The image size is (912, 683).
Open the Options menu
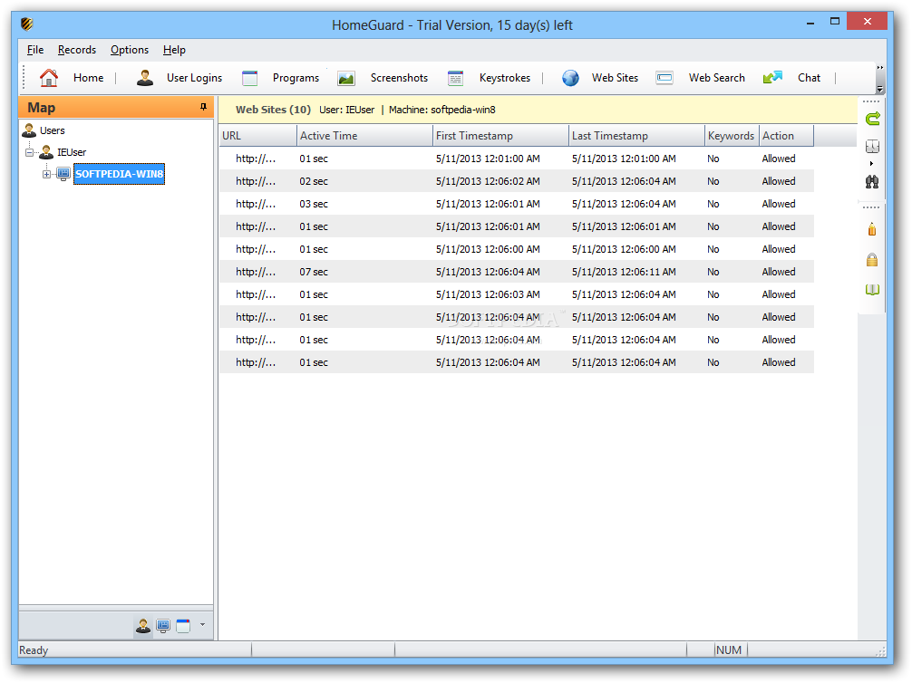click(x=130, y=50)
